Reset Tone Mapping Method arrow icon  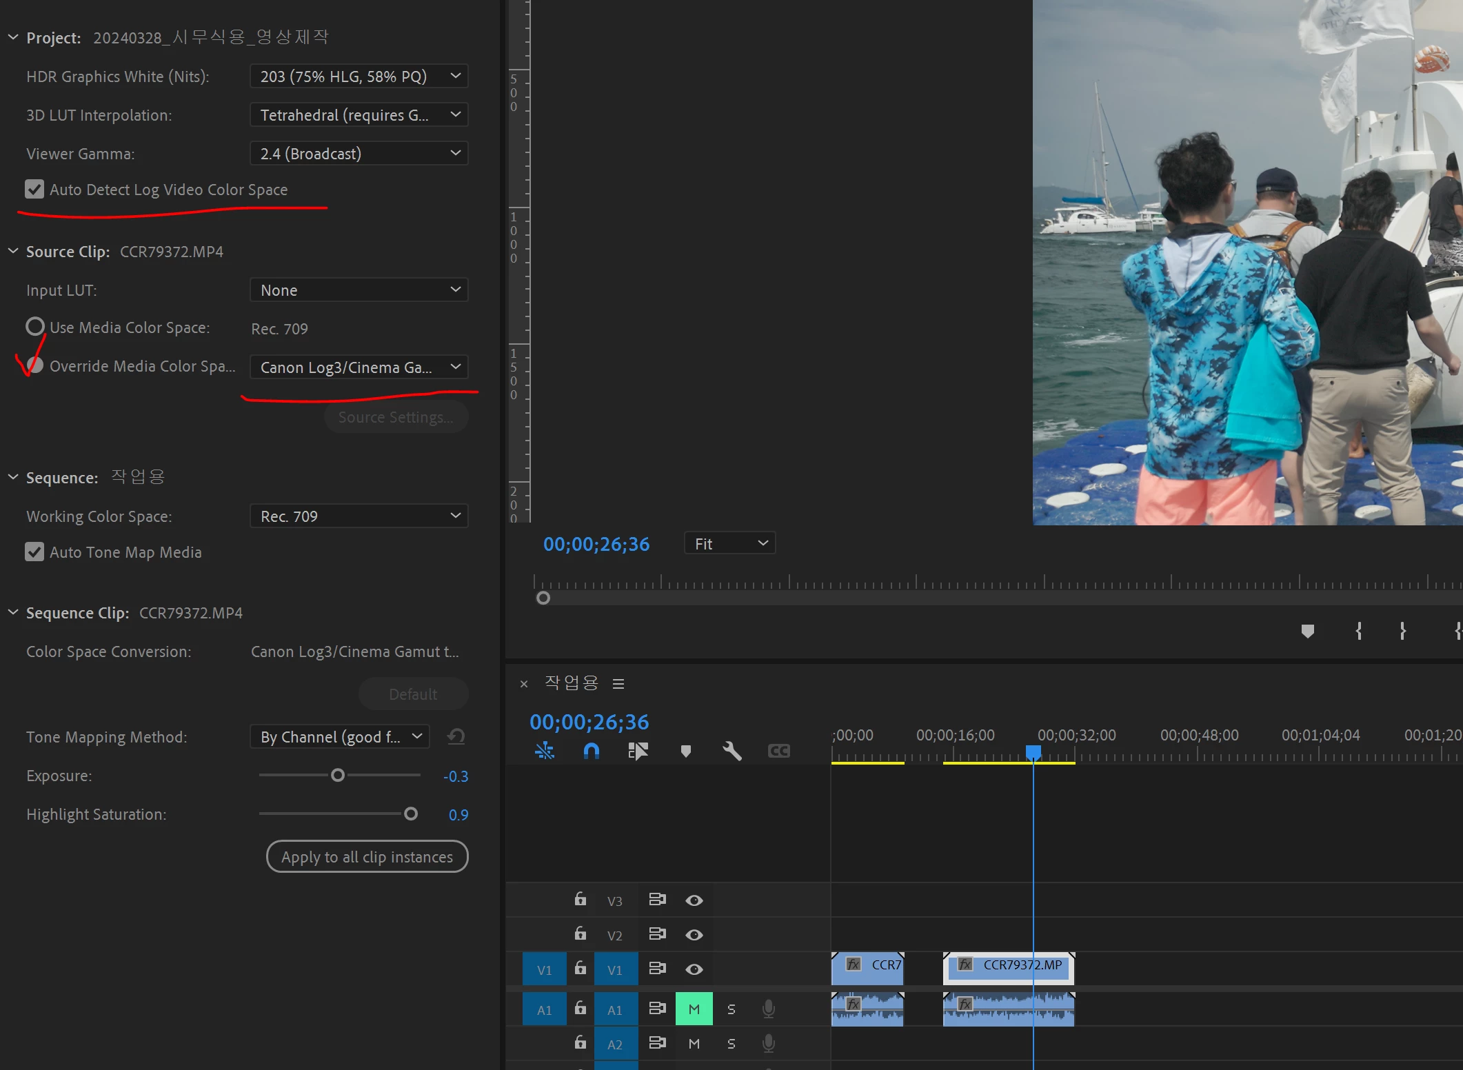click(456, 737)
